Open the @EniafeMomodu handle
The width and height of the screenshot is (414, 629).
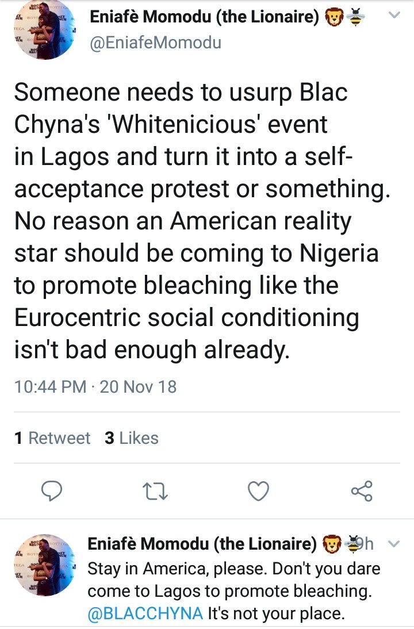(x=155, y=43)
